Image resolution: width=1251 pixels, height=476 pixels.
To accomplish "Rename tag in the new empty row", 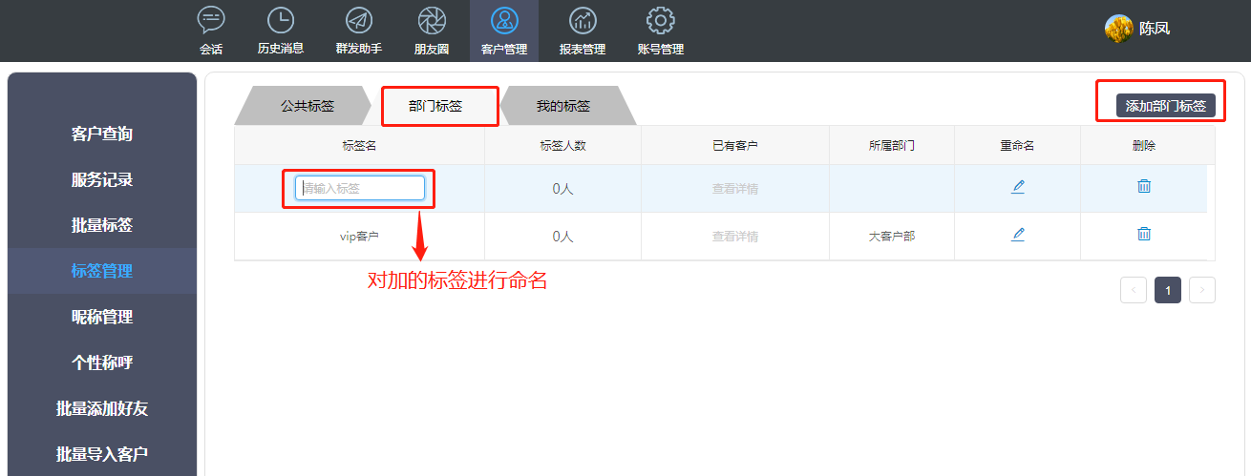I will [1018, 187].
